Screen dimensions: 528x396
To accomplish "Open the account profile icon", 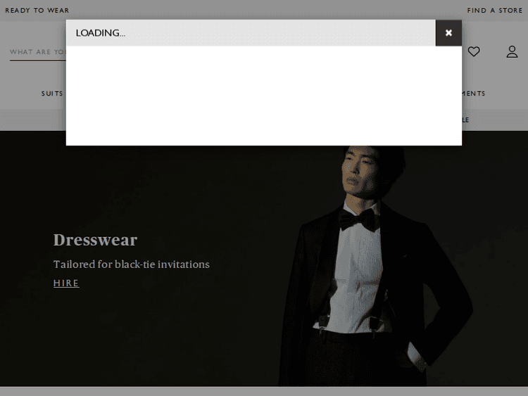I will point(512,51).
